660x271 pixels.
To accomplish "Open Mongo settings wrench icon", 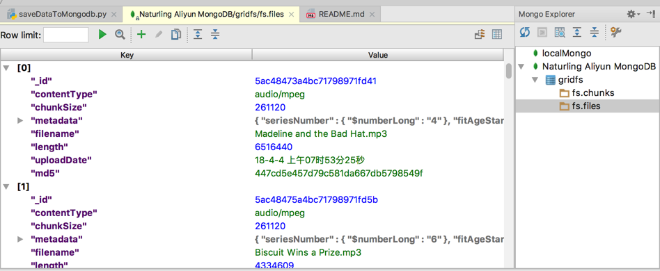I will (616, 33).
